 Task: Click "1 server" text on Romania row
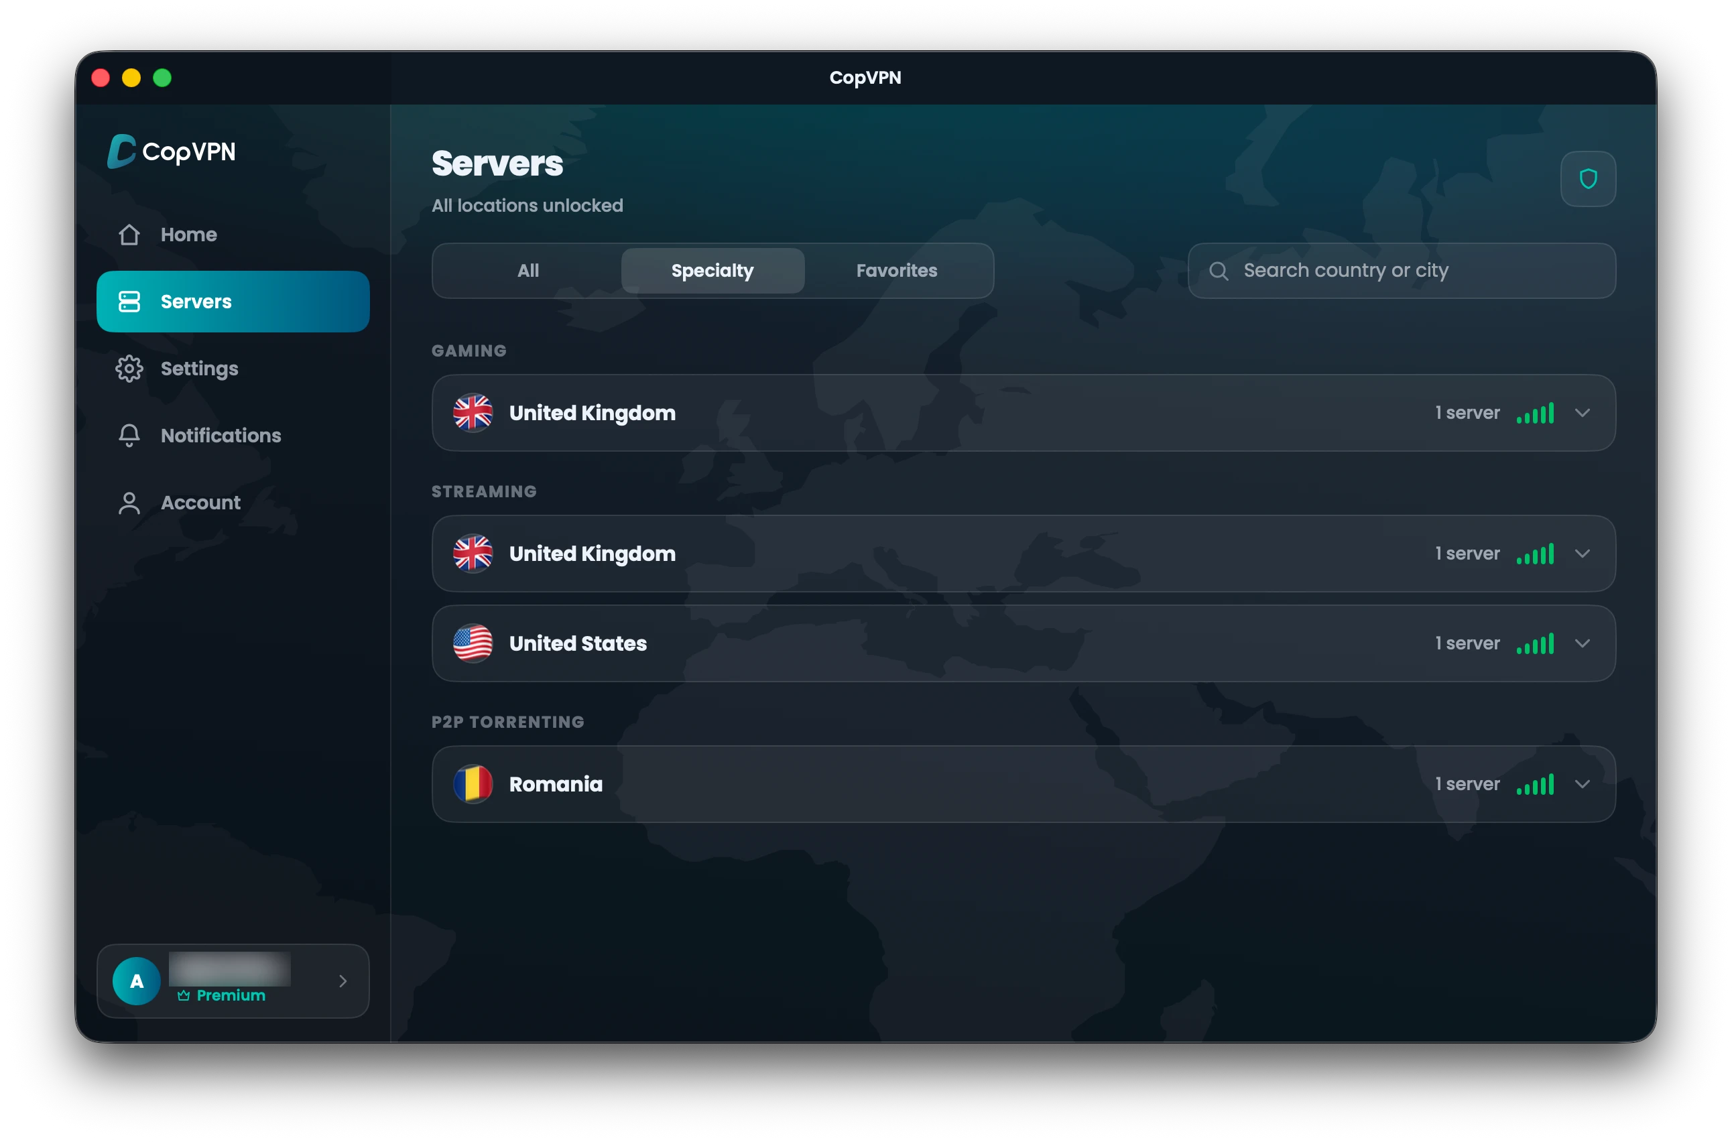coord(1467,784)
